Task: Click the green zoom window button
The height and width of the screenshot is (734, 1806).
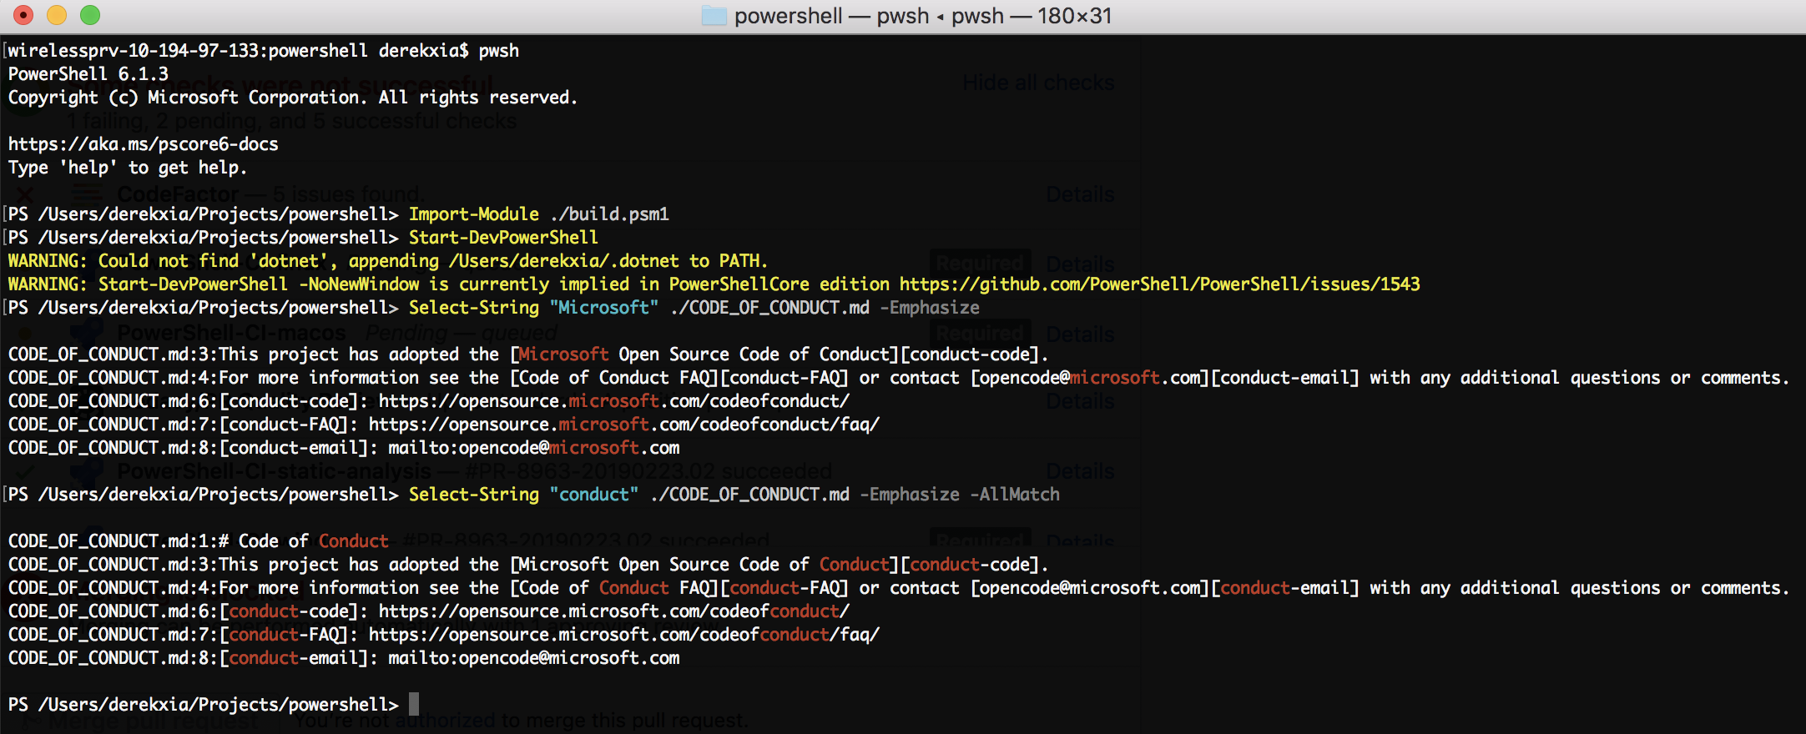Action: tap(90, 15)
